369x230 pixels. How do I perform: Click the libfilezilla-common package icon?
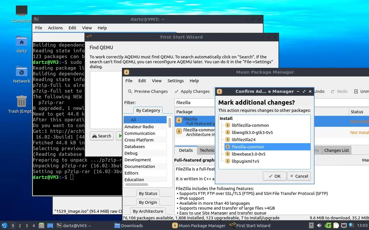pyautogui.click(x=228, y=125)
